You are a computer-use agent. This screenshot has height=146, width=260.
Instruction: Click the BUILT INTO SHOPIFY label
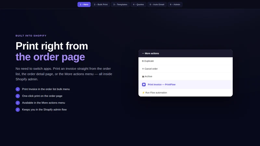[x=31, y=36]
